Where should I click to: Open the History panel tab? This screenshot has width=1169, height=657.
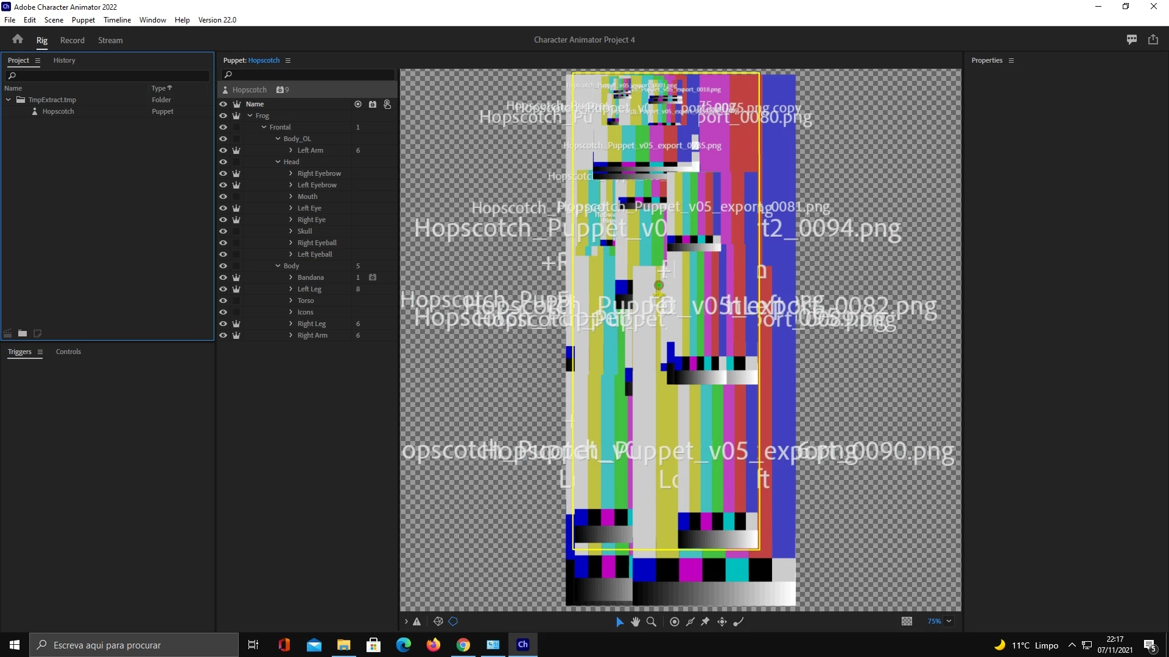pyautogui.click(x=64, y=60)
